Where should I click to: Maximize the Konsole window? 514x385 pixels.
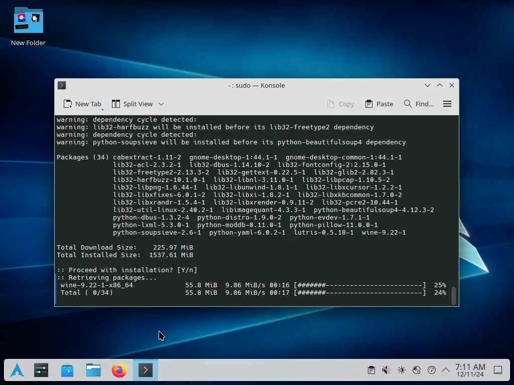[x=440, y=85]
